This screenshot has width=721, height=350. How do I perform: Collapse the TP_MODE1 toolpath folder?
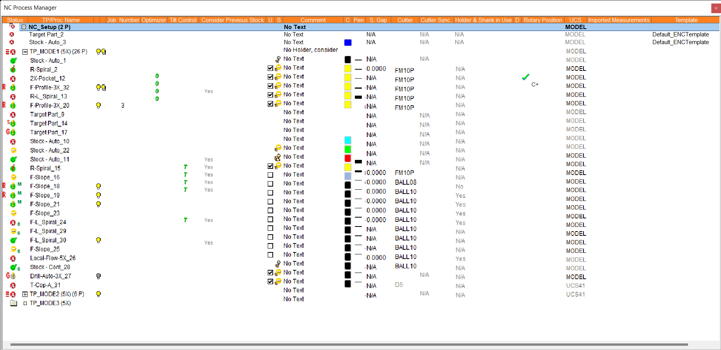click(x=25, y=51)
